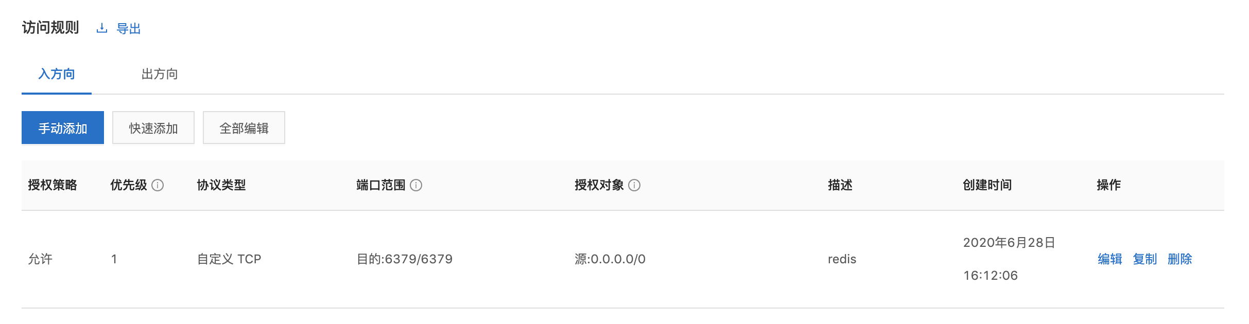Click the 快速添加 button
Image resolution: width=1249 pixels, height=324 pixels.
[153, 128]
